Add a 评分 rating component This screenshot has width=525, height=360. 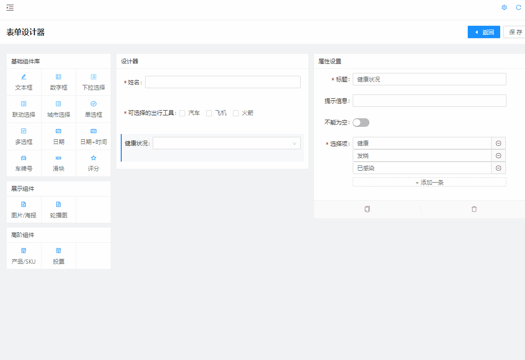pyautogui.click(x=94, y=163)
